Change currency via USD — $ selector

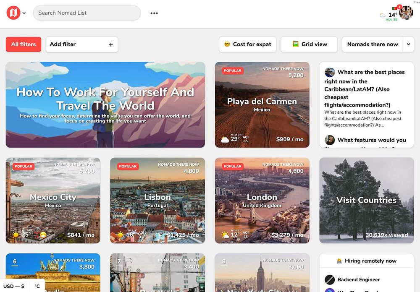14,286
